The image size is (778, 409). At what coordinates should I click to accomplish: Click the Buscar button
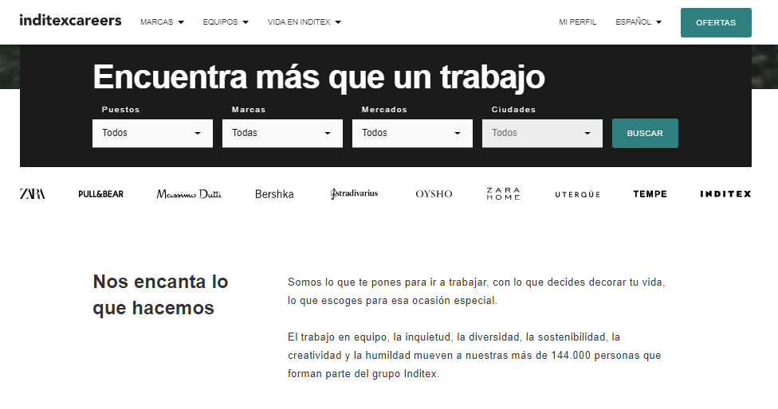pyautogui.click(x=645, y=134)
